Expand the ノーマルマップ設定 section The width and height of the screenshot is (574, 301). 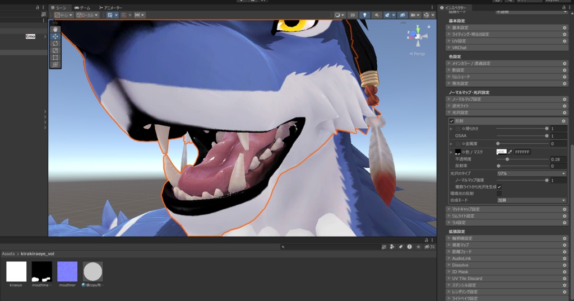[507, 99]
